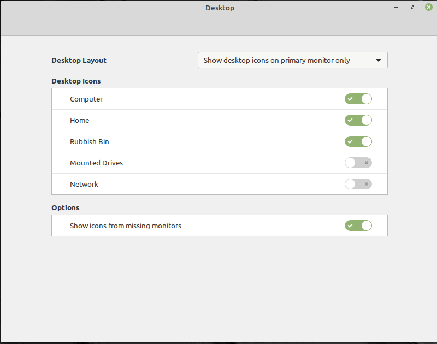Close the Desktop window with green X
The image size is (437, 344).
coord(428,8)
